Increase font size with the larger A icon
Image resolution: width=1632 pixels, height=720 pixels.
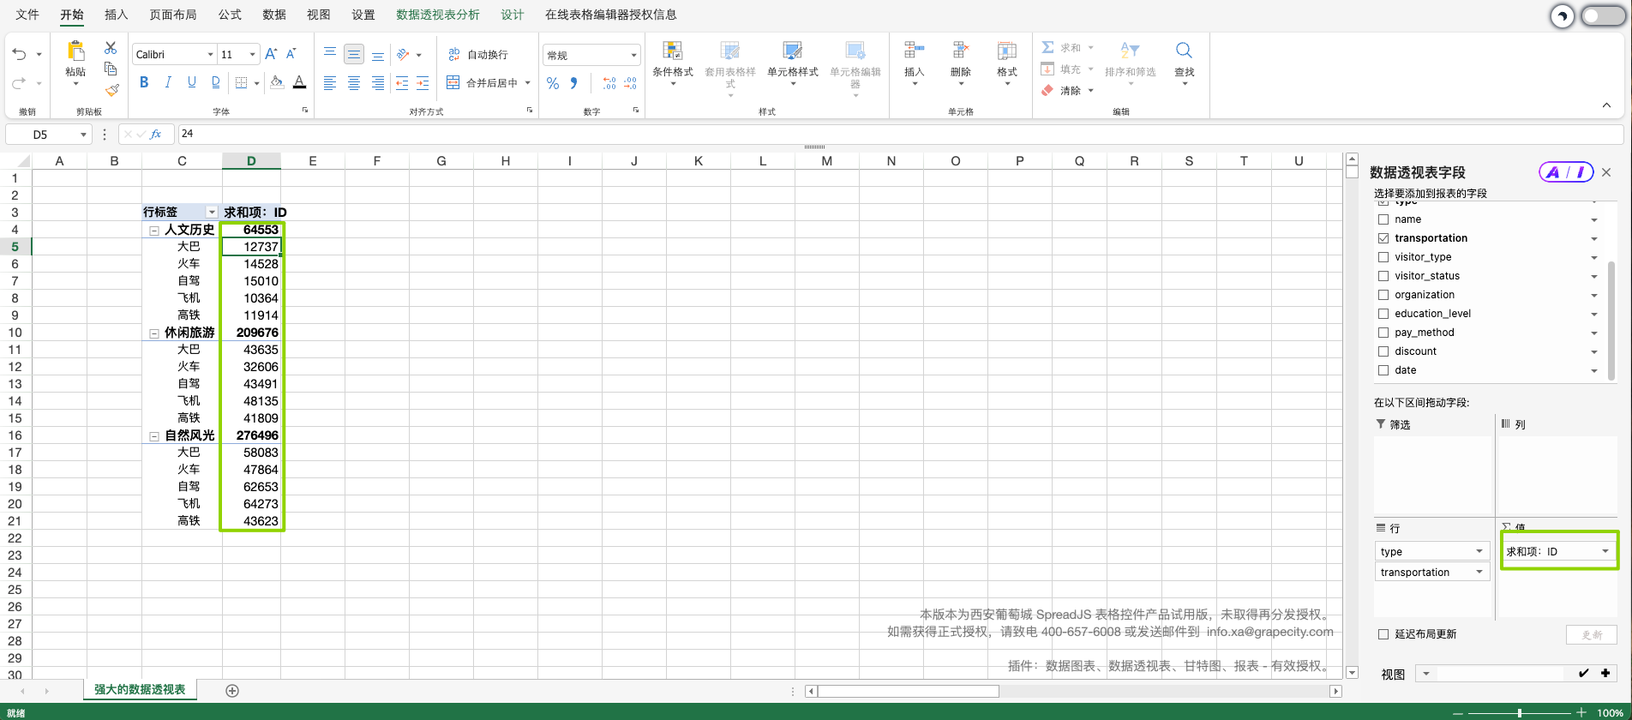271,54
